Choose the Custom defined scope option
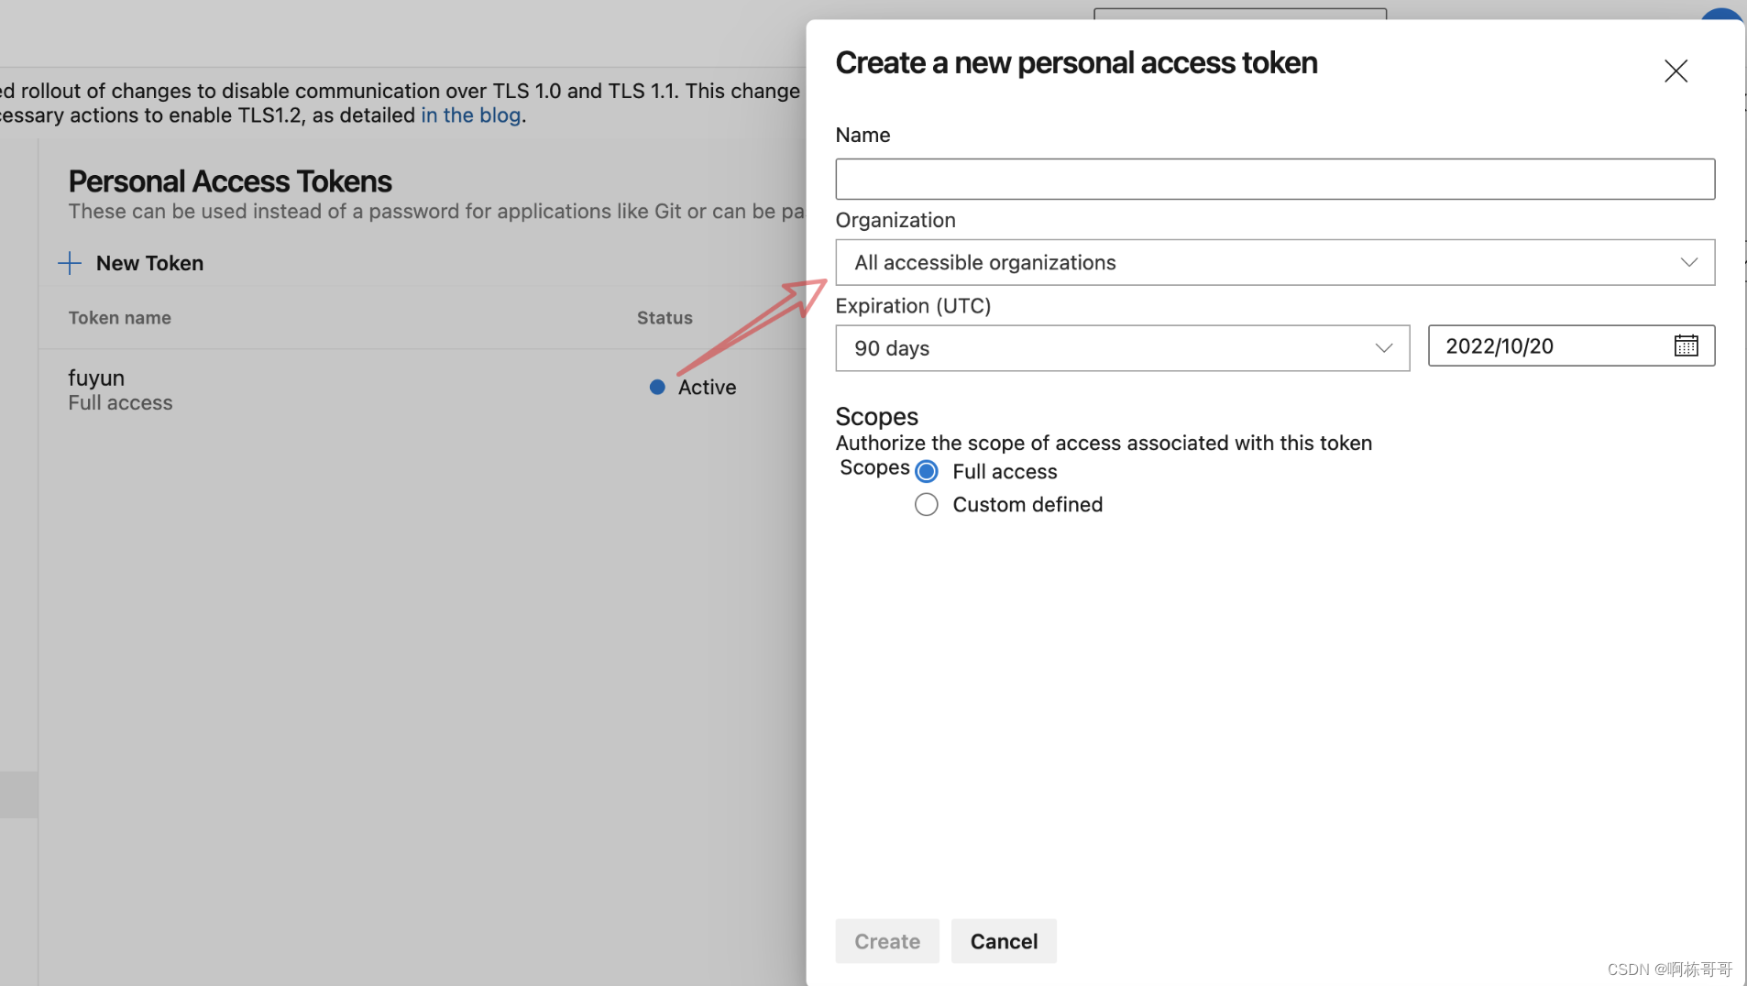The width and height of the screenshot is (1747, 986). click(927, 504)
